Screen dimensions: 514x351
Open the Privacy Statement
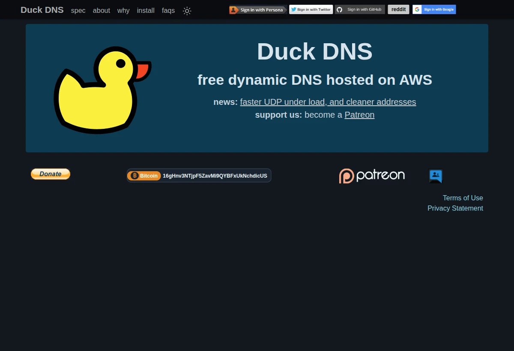[x=455, y=208]
